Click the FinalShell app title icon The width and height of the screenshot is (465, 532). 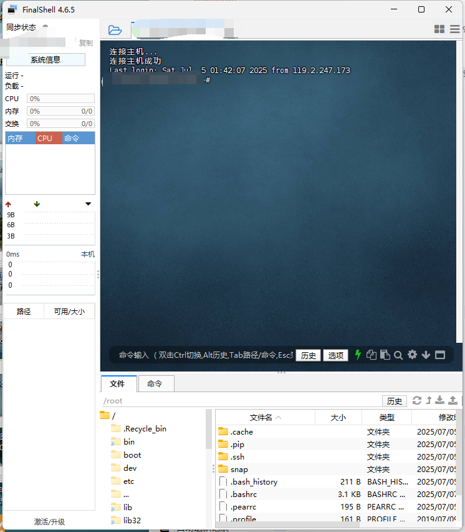(x=12, y=9)
